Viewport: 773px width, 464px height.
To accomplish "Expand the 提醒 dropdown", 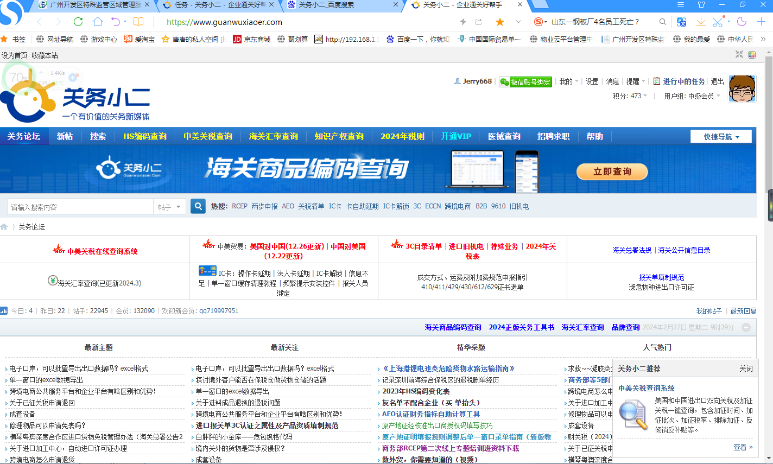I will [636, 81].
